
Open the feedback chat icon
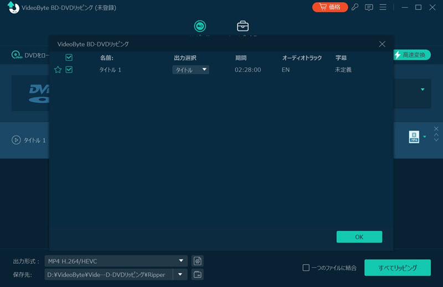click(369, 7)
